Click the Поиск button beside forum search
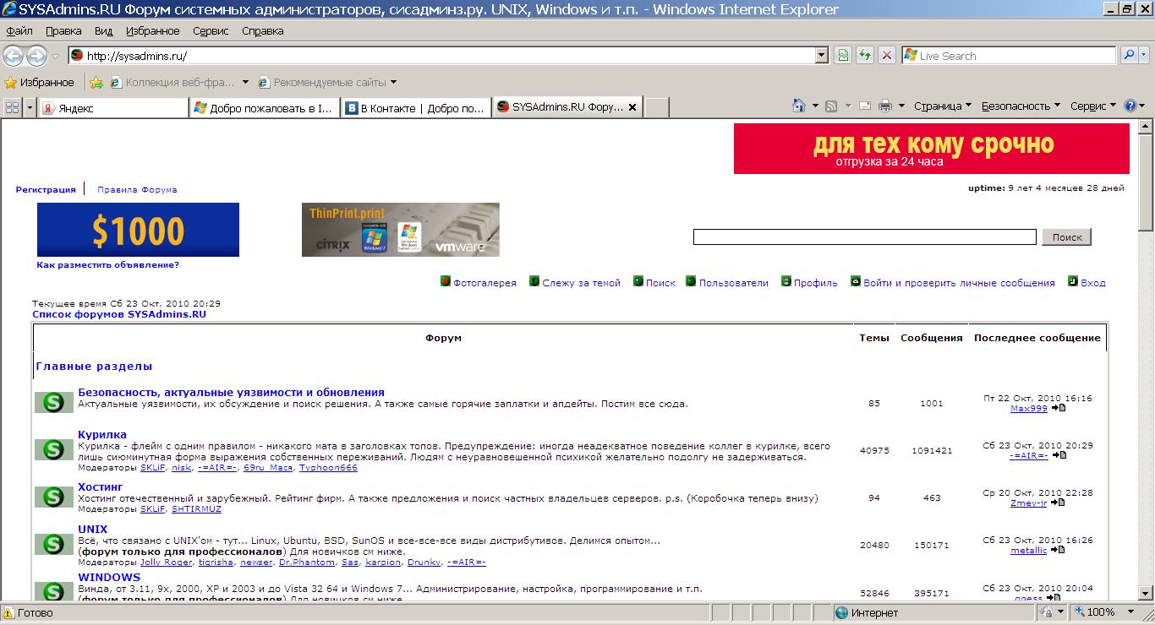This screenshot has width=1155, height=625. tap(1066, 237)
